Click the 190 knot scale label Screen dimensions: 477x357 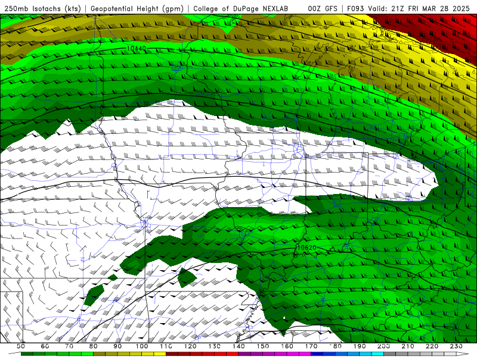click(360, 346)
